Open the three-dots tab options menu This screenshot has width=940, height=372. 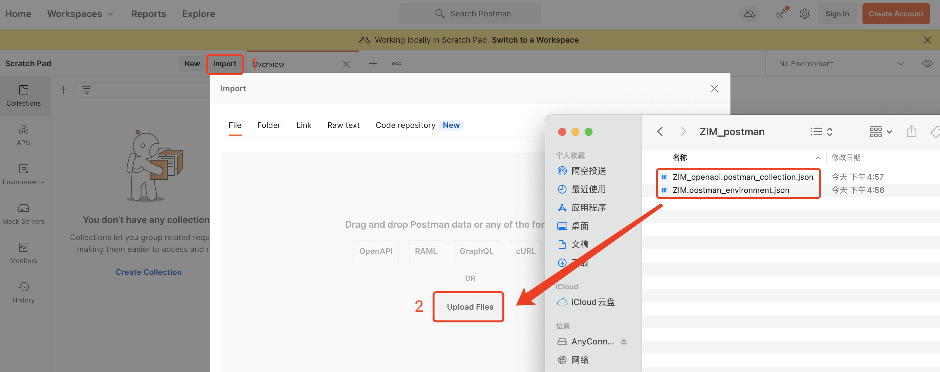coord(397,64)
